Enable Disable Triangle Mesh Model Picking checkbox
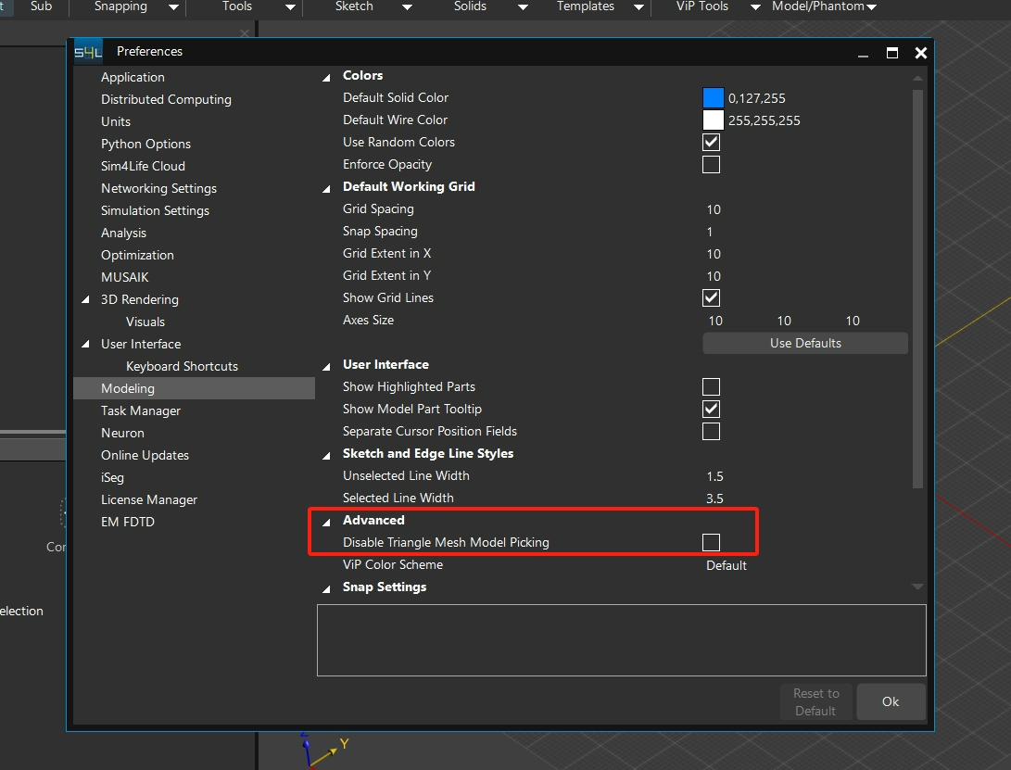Viewport: 1011px width, 770px height. click(x=711, y=542)
